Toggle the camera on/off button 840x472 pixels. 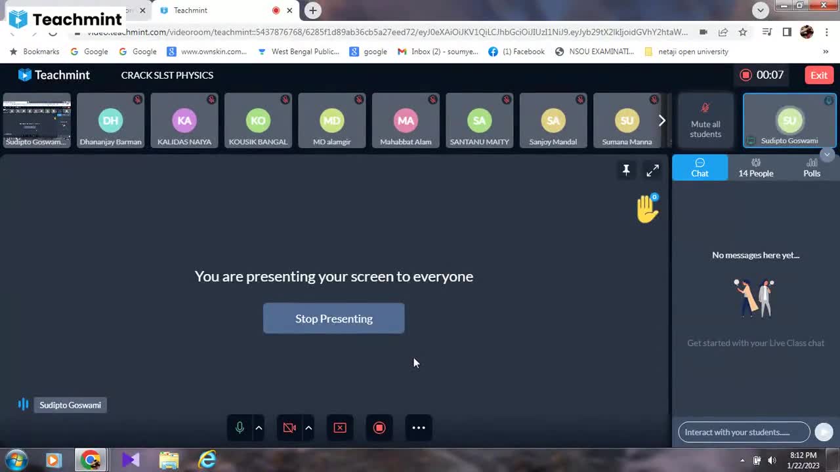click(x=289, y=427)
